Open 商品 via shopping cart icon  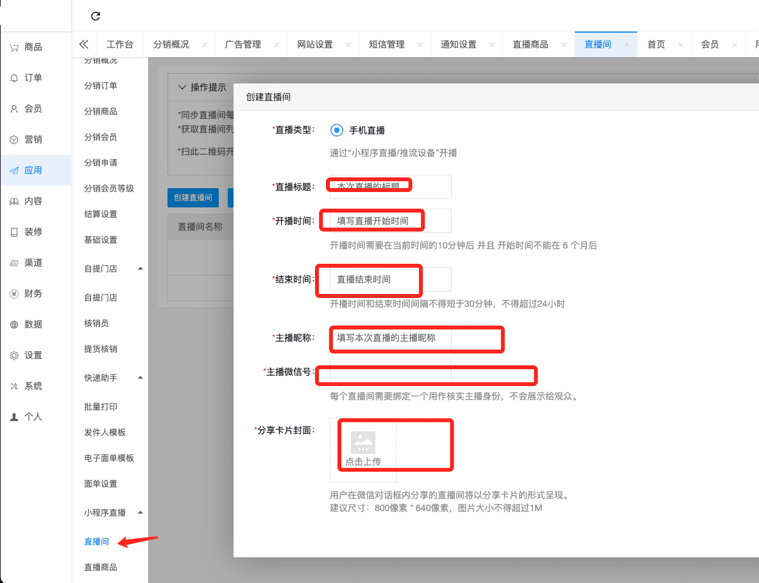tap(14, 47)
